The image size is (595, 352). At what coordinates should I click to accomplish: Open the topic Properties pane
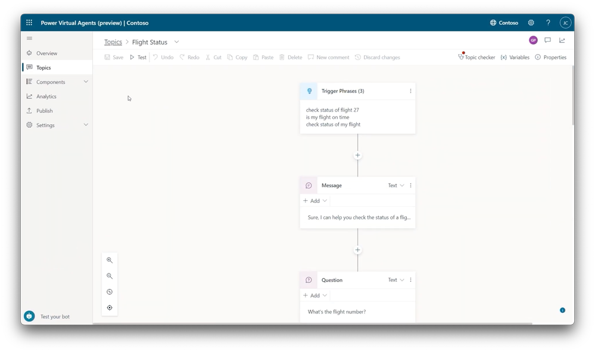[550, 57]
